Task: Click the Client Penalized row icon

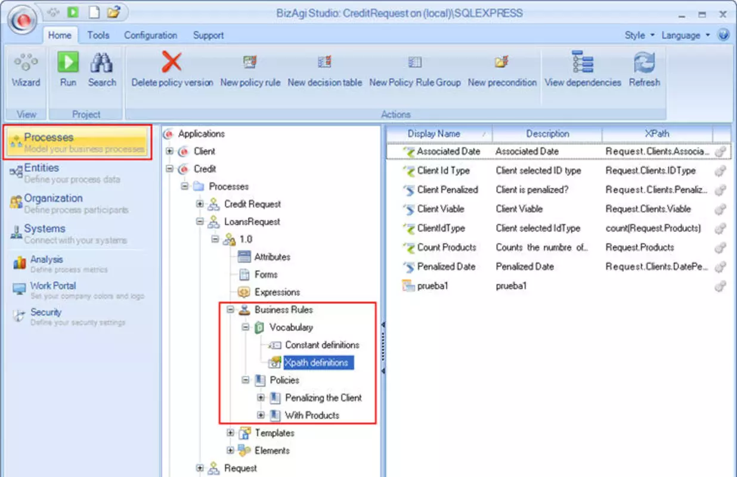Action: 408,190
